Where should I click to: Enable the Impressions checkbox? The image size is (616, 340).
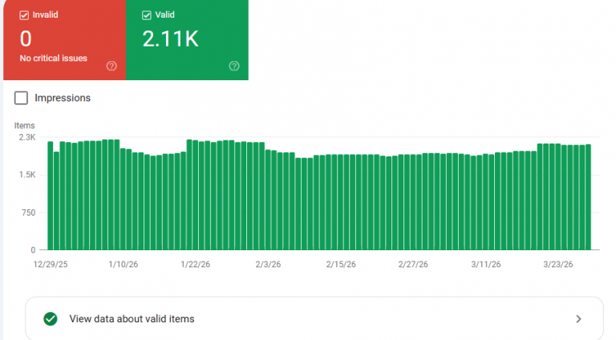(21, 98)
